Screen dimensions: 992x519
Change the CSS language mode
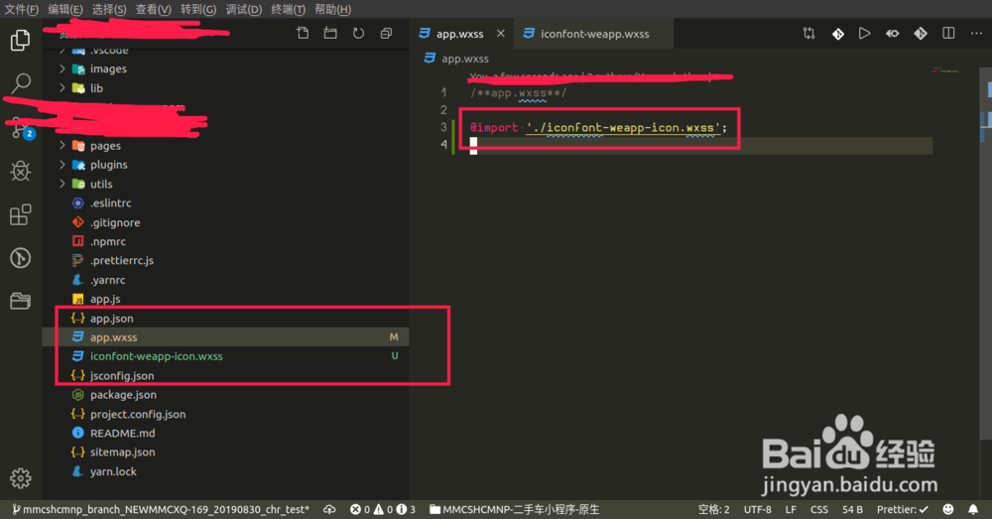[819, 509]
